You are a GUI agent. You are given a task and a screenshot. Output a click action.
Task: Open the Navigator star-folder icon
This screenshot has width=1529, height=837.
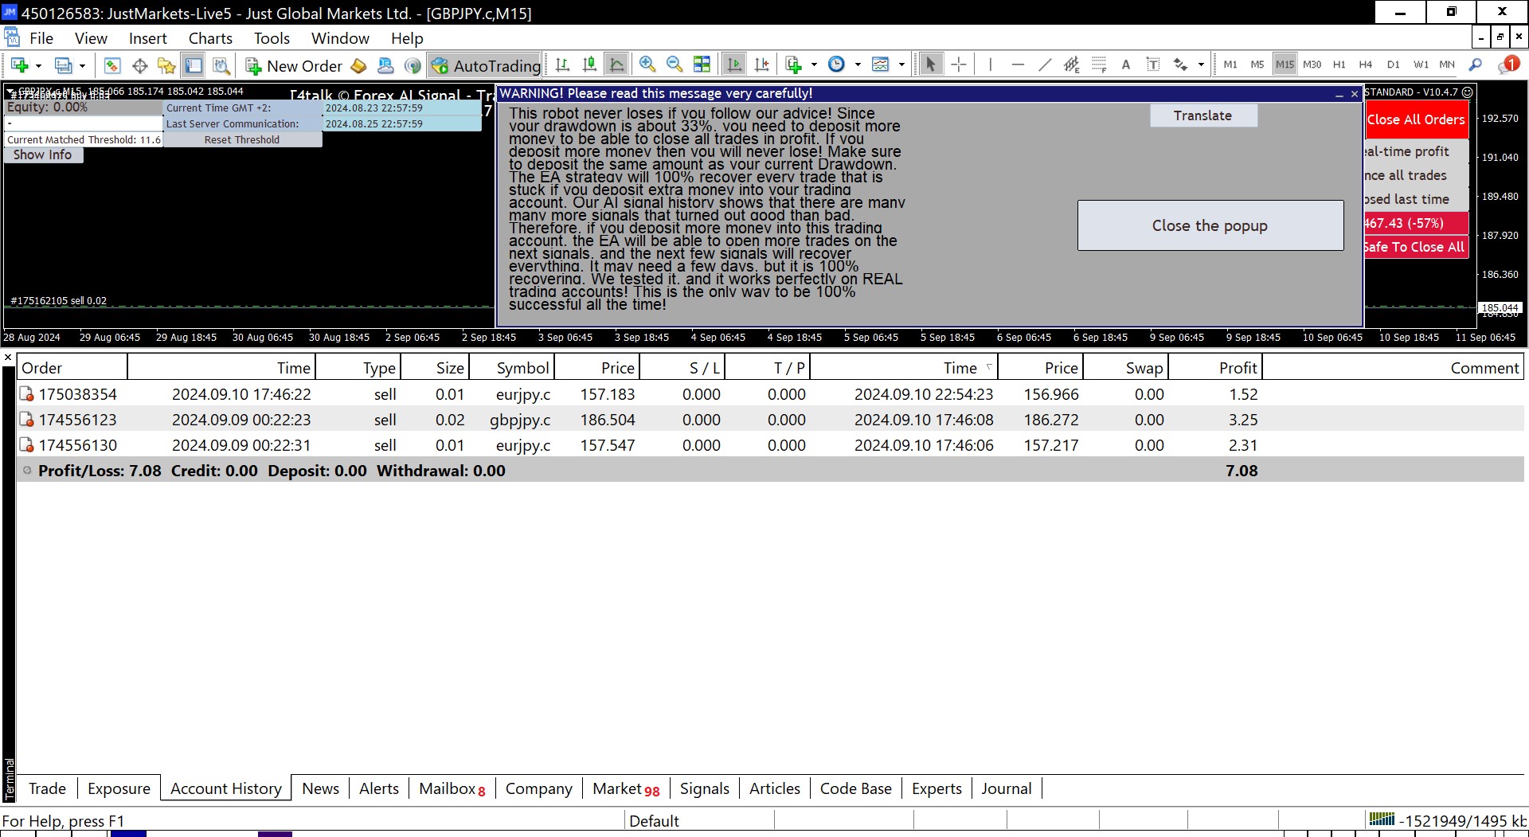[166, 65]
